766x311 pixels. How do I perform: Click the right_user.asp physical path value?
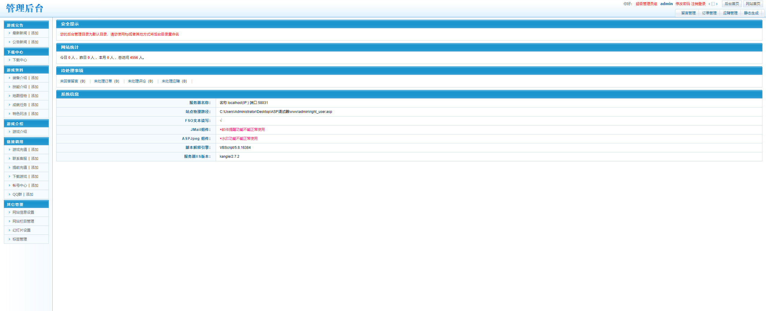coord(276,112)
